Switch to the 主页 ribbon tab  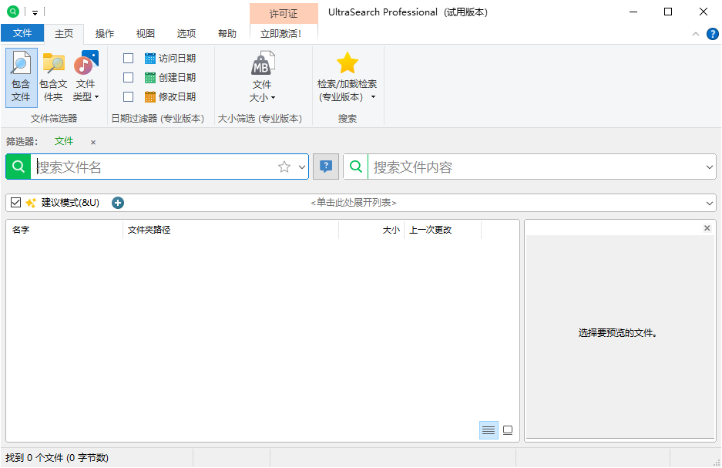point(64,34)
